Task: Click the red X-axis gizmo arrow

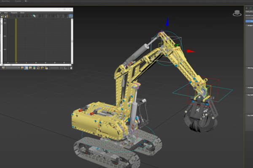Action: pos(191,51)
